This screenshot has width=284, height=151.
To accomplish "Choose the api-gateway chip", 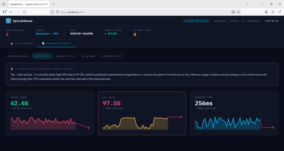I will pyautogui.click(x=88, y=56).
